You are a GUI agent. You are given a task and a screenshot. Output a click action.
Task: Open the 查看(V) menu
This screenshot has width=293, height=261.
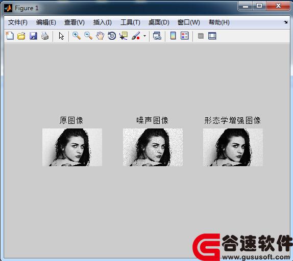(75, 22)
